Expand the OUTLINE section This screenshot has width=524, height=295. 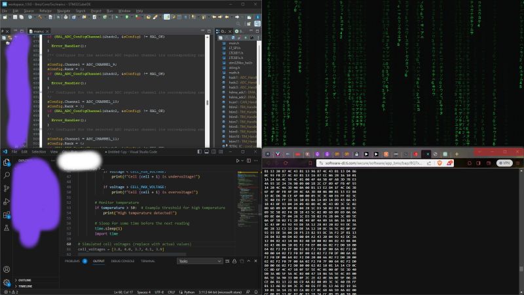click(x=25, y=281)
